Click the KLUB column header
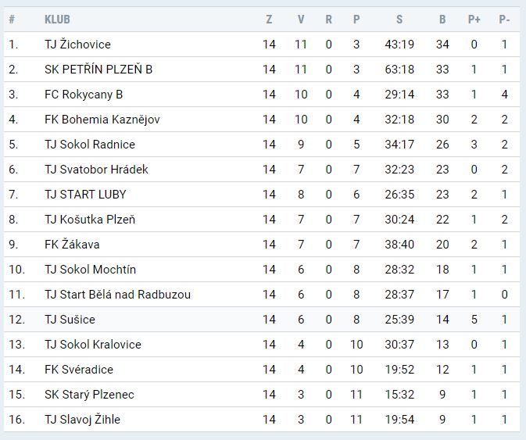 point(56,20)
